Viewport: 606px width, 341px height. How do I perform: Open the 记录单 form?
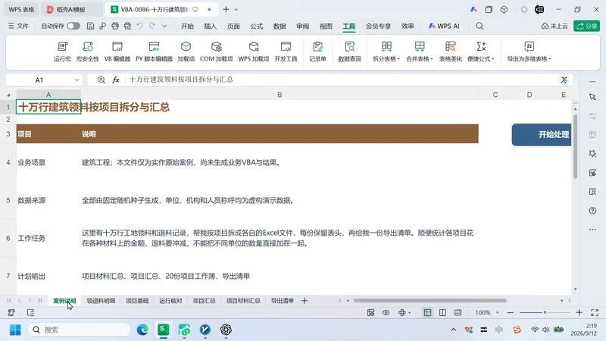(x=317, y=52)
